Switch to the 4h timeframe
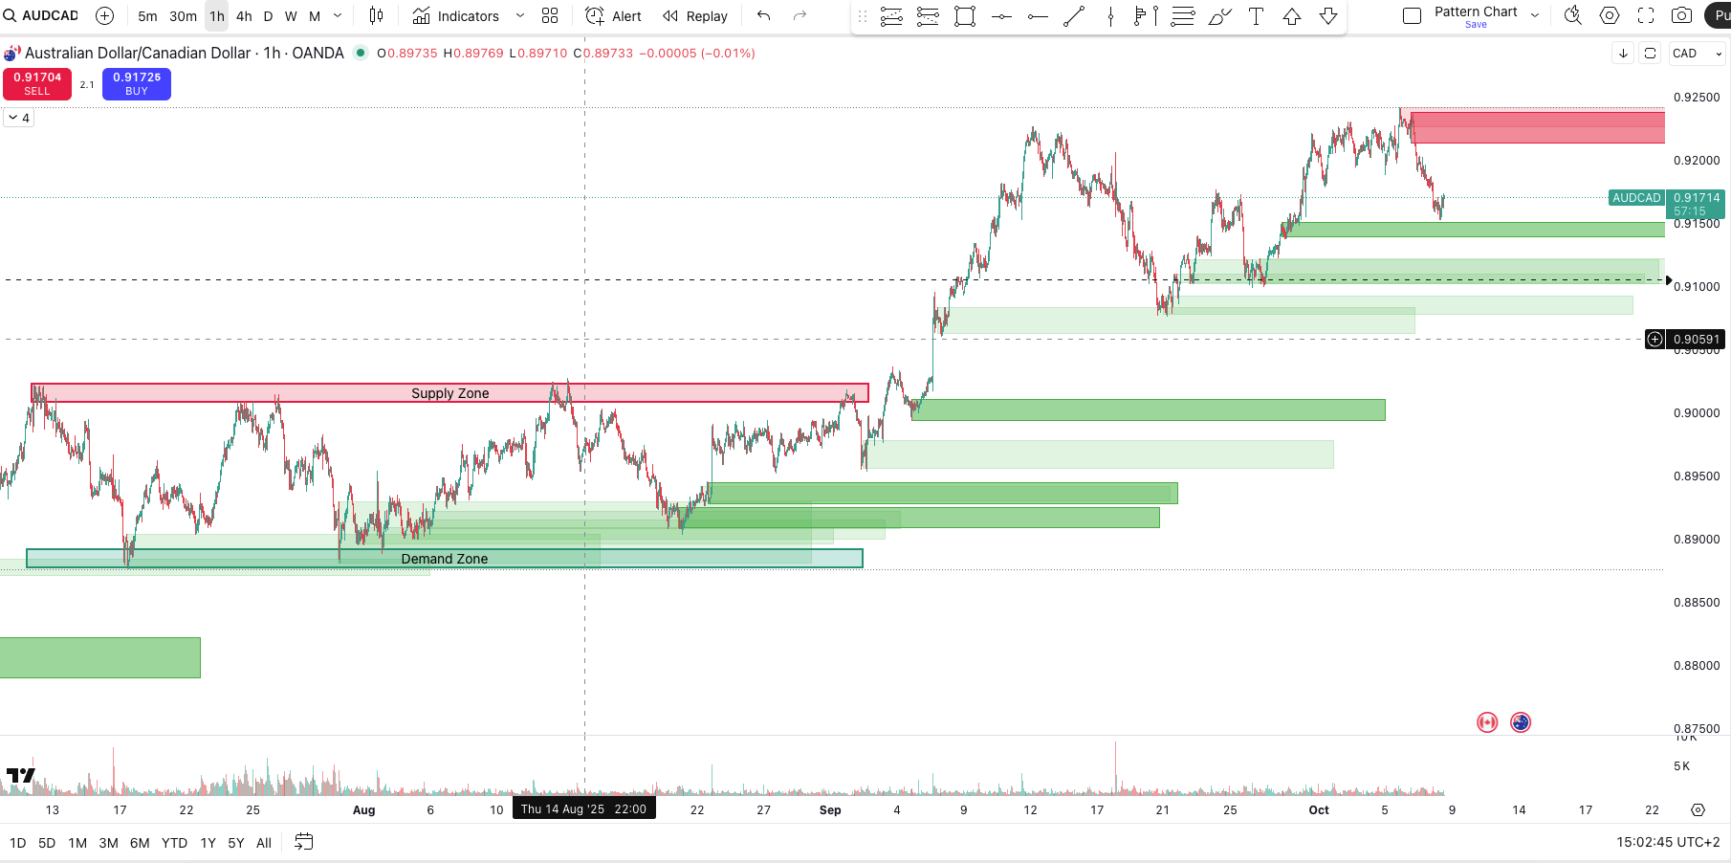This screenshot has width=1731, height=863. [x=244, y=16]
